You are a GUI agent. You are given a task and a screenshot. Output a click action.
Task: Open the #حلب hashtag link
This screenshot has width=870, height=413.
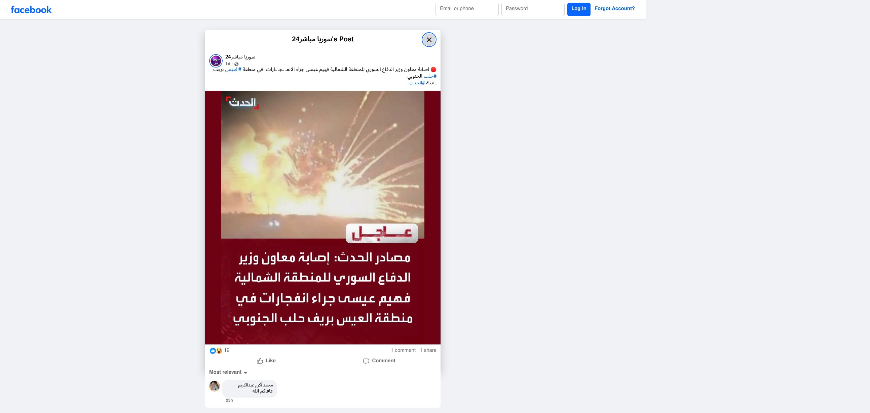pos(430,76)
